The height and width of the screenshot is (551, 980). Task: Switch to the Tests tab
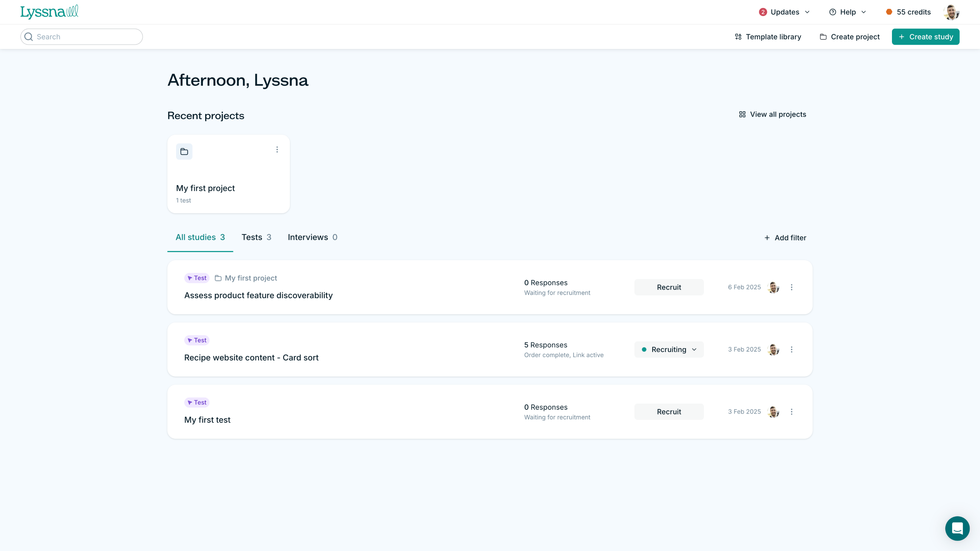point(256,237)
